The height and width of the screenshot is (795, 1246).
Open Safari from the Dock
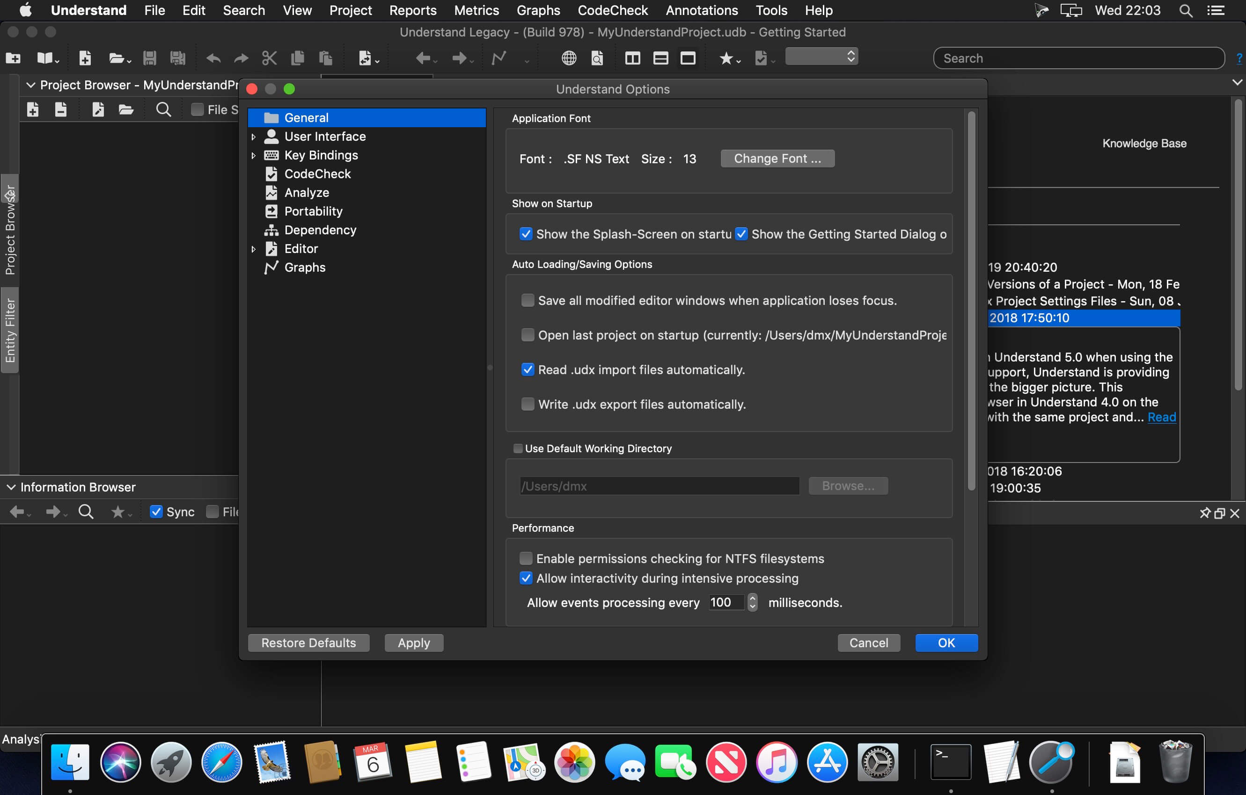point(221,762)
